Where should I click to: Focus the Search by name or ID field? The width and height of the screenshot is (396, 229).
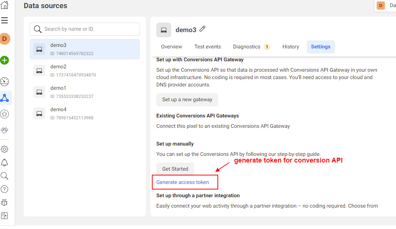[85, 29]
